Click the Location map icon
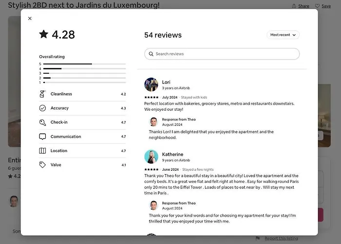Screen dimensions: 341x244 pos(42,151)
